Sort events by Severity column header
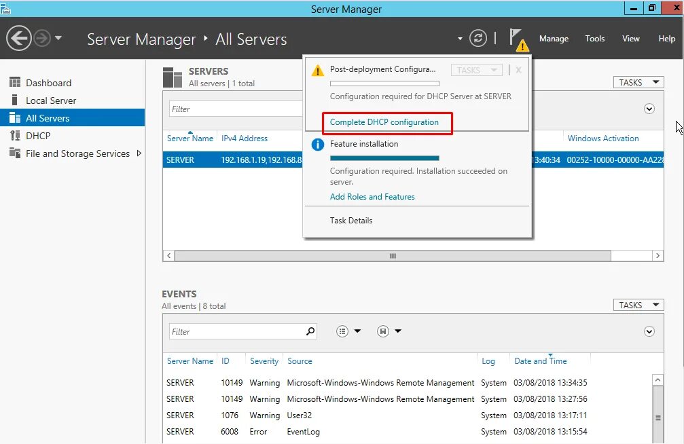The width and height of the screenshot is (684, 444). [264, 361]
